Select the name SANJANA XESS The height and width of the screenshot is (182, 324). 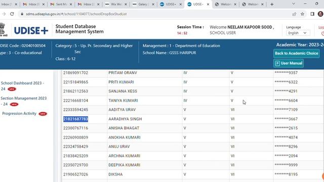click(123, 91)
